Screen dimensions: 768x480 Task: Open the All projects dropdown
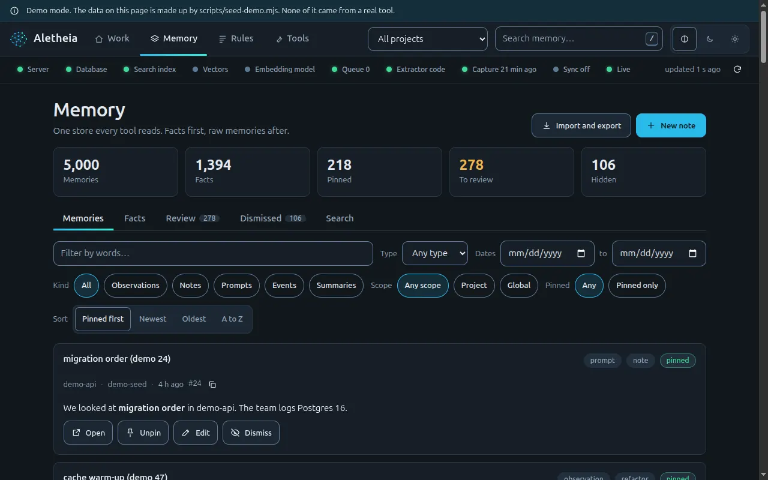(428, 39)
